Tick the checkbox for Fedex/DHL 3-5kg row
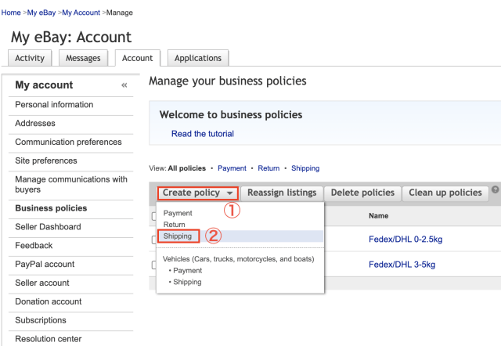The image size is (501, 346). (153, 265)
